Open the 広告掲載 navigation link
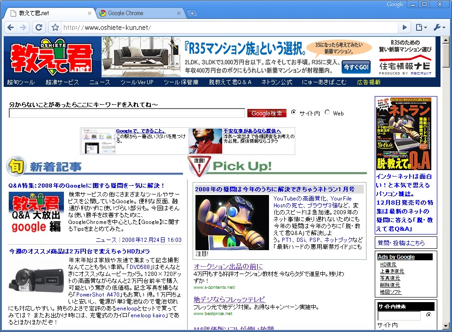 pos(369,82)
